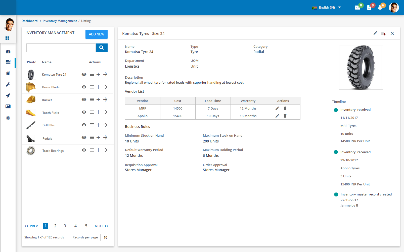Open the Dashboard speedometer icon in sidebar
Screen dimensions: 404x252
[8, 52]
